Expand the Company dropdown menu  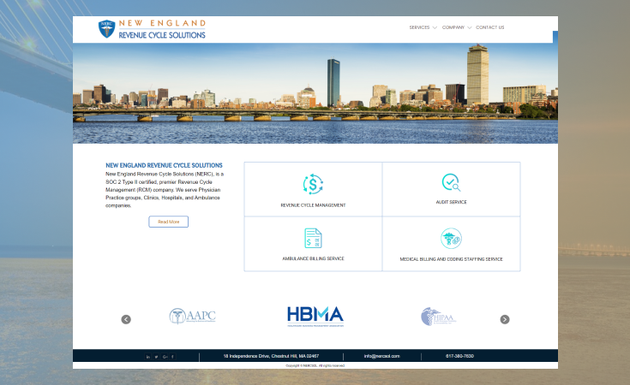tap(456, 27)
